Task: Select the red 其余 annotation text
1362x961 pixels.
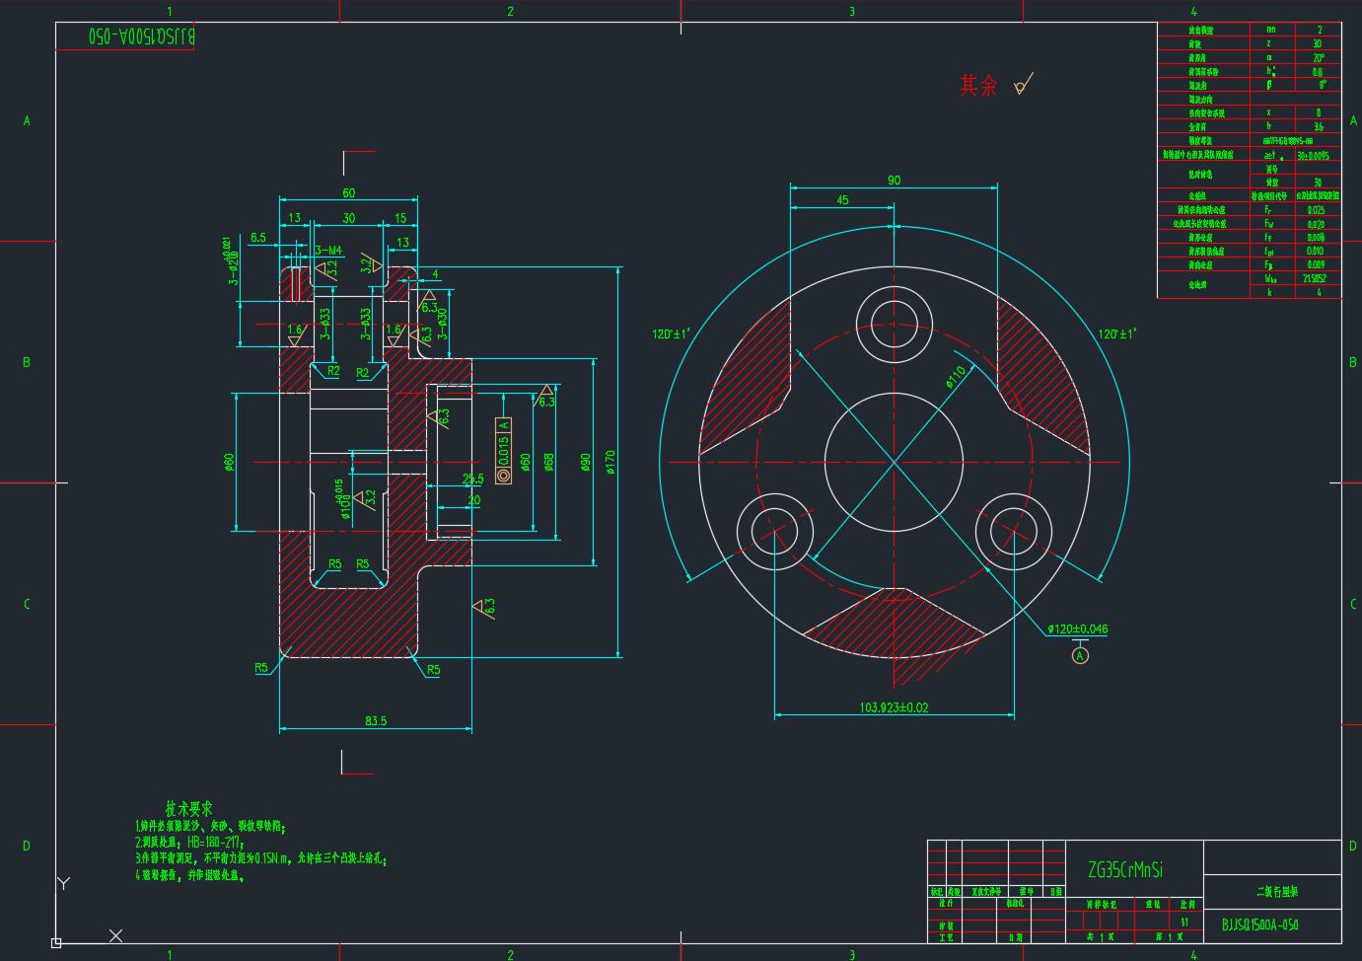Action: pos(978,86)
